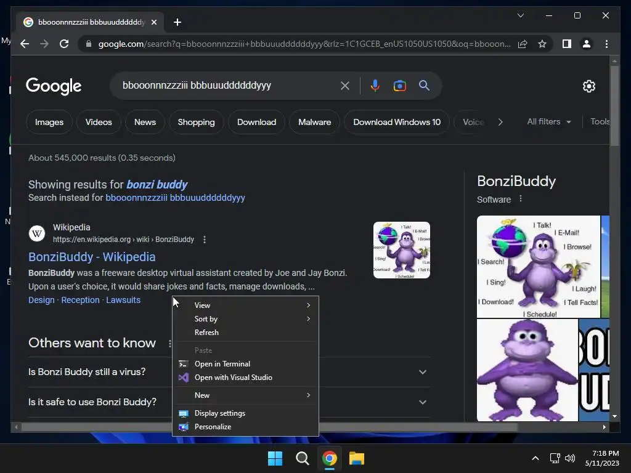This screenshot has width=631, height=473.
Task: Bookmark this page with the star icon
Action: [x=542, y=44]
